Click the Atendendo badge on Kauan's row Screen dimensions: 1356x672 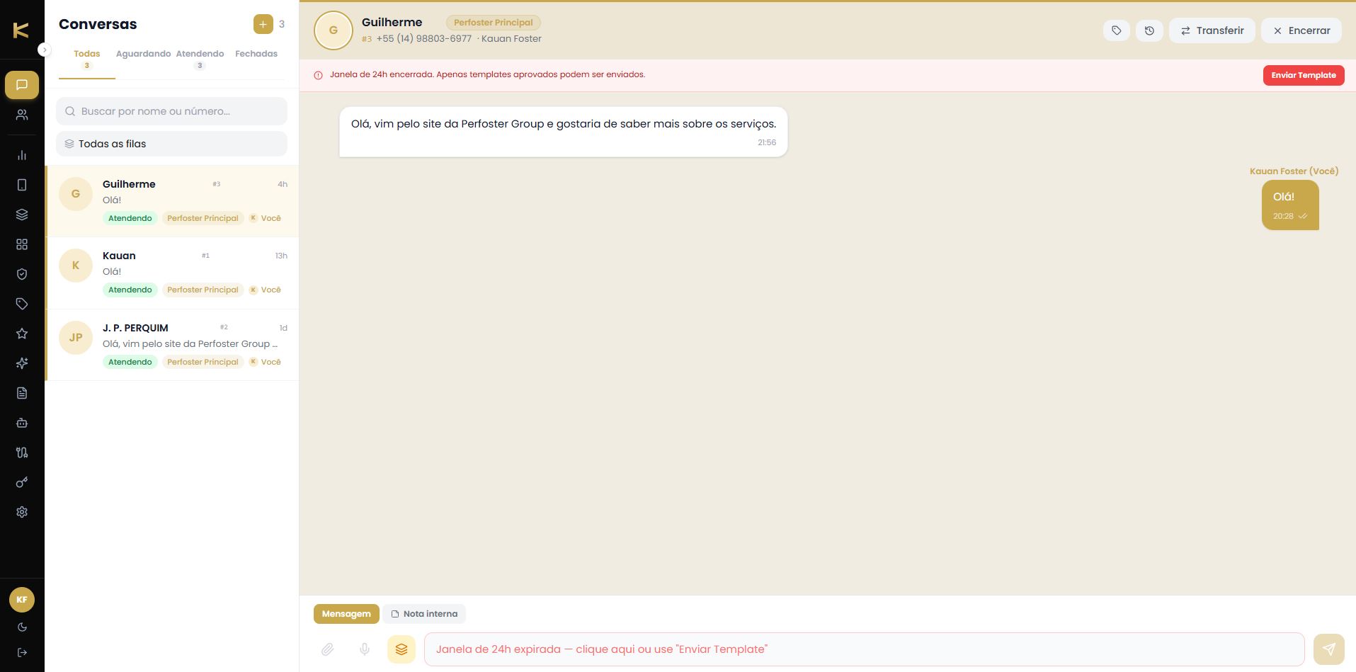tap(130, 290)
